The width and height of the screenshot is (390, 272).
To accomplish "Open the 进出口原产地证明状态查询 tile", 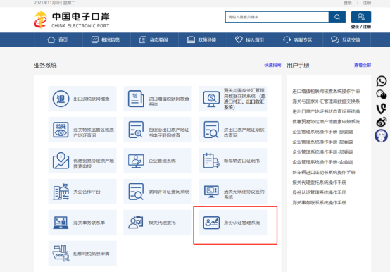I will pyautogui.click(x=233, y=130).
